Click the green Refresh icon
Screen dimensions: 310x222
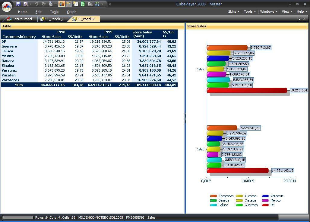click(83, 4)
